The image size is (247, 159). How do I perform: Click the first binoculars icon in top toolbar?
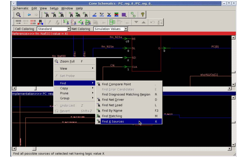pos(46,15)
